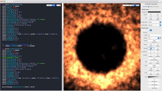Click the blue highlighted preview toolbar icon
The height and width of the screenshot is (91, 162).
click(135, 5)
